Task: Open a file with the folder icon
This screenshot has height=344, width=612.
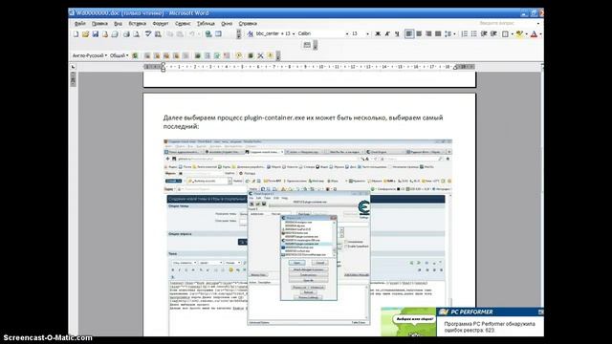Action: click(85, 34)
